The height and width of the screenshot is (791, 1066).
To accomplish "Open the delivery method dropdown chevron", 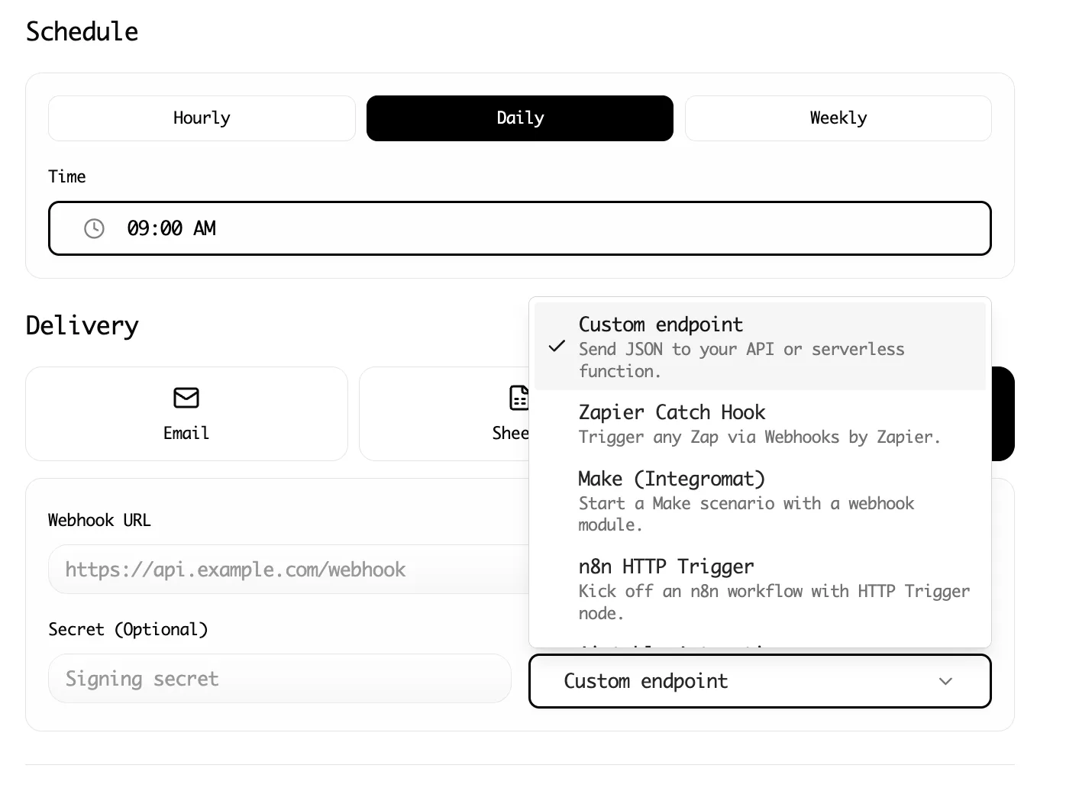I will 945,681.
